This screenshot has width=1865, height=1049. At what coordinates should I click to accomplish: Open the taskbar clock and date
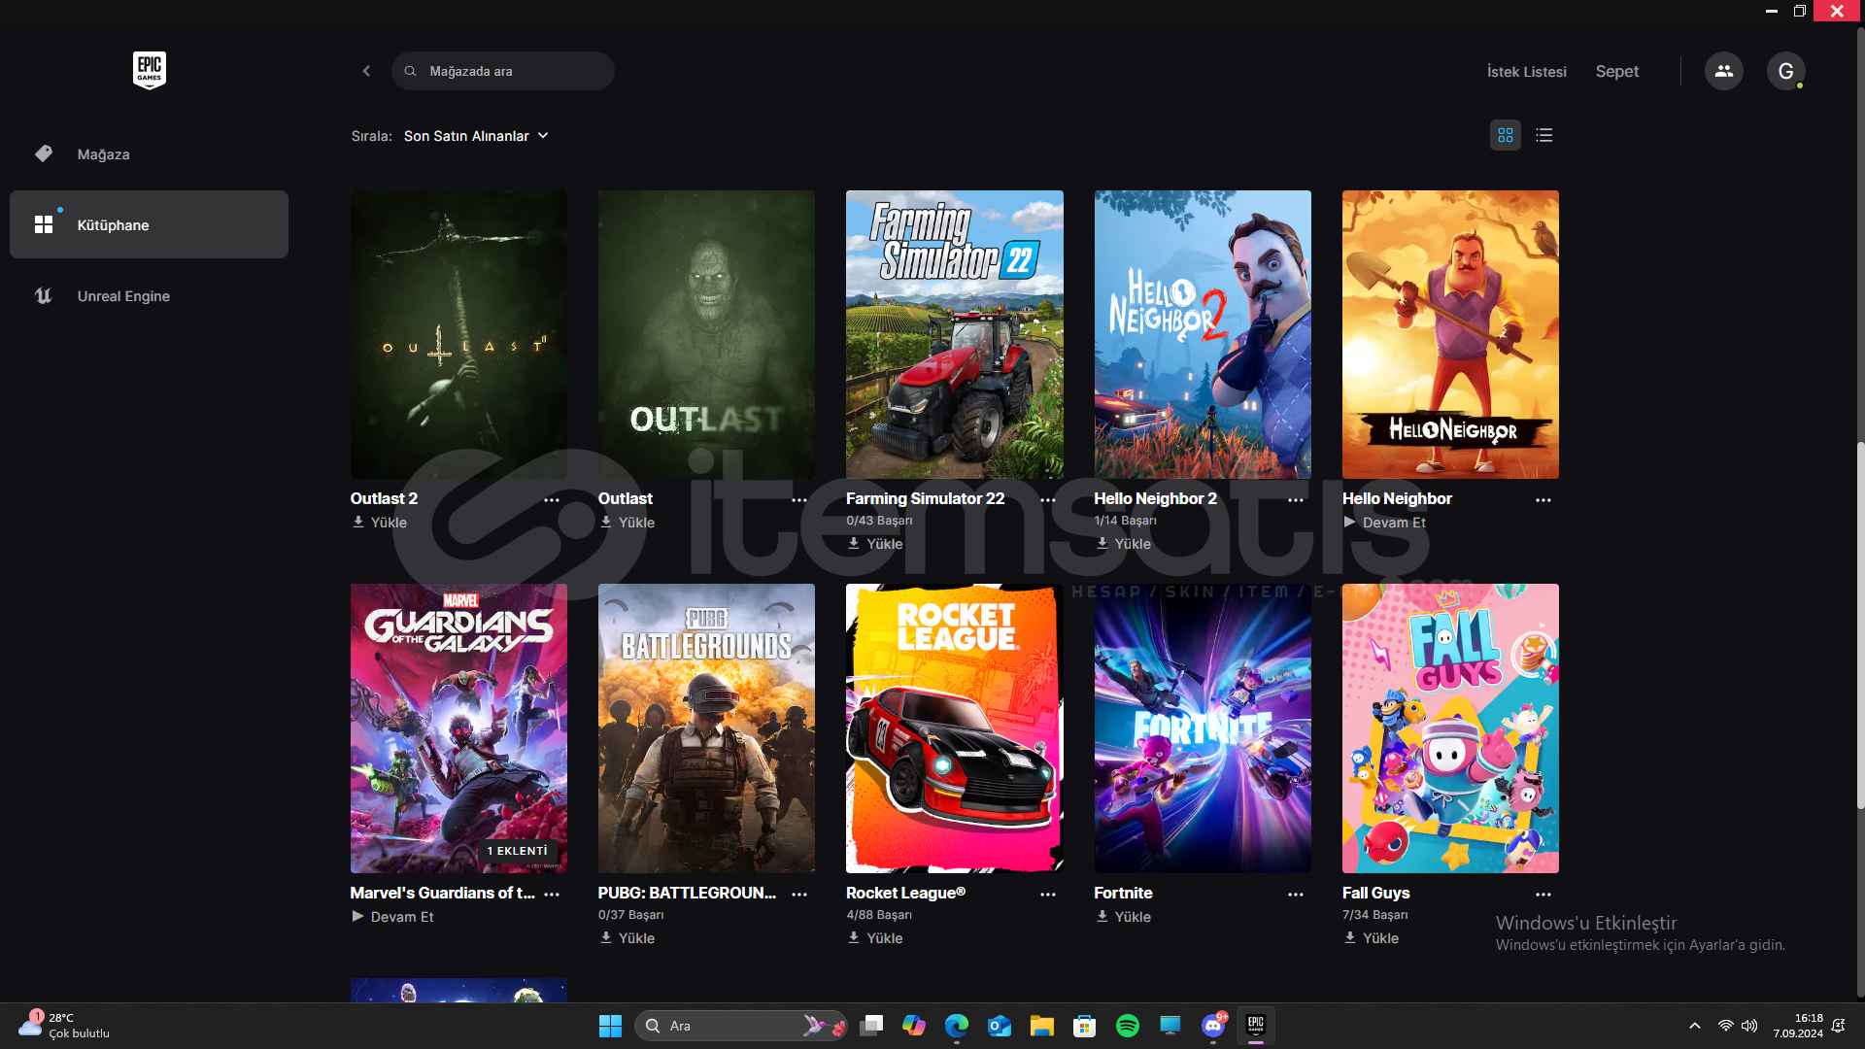tap(1798, 1026)
